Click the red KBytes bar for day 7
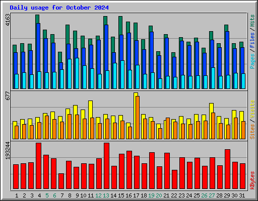This screenshot has height=201, width=258. [x=61, y=181]
